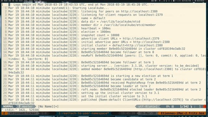Click the 19:45:20 tmux clock

128,113
